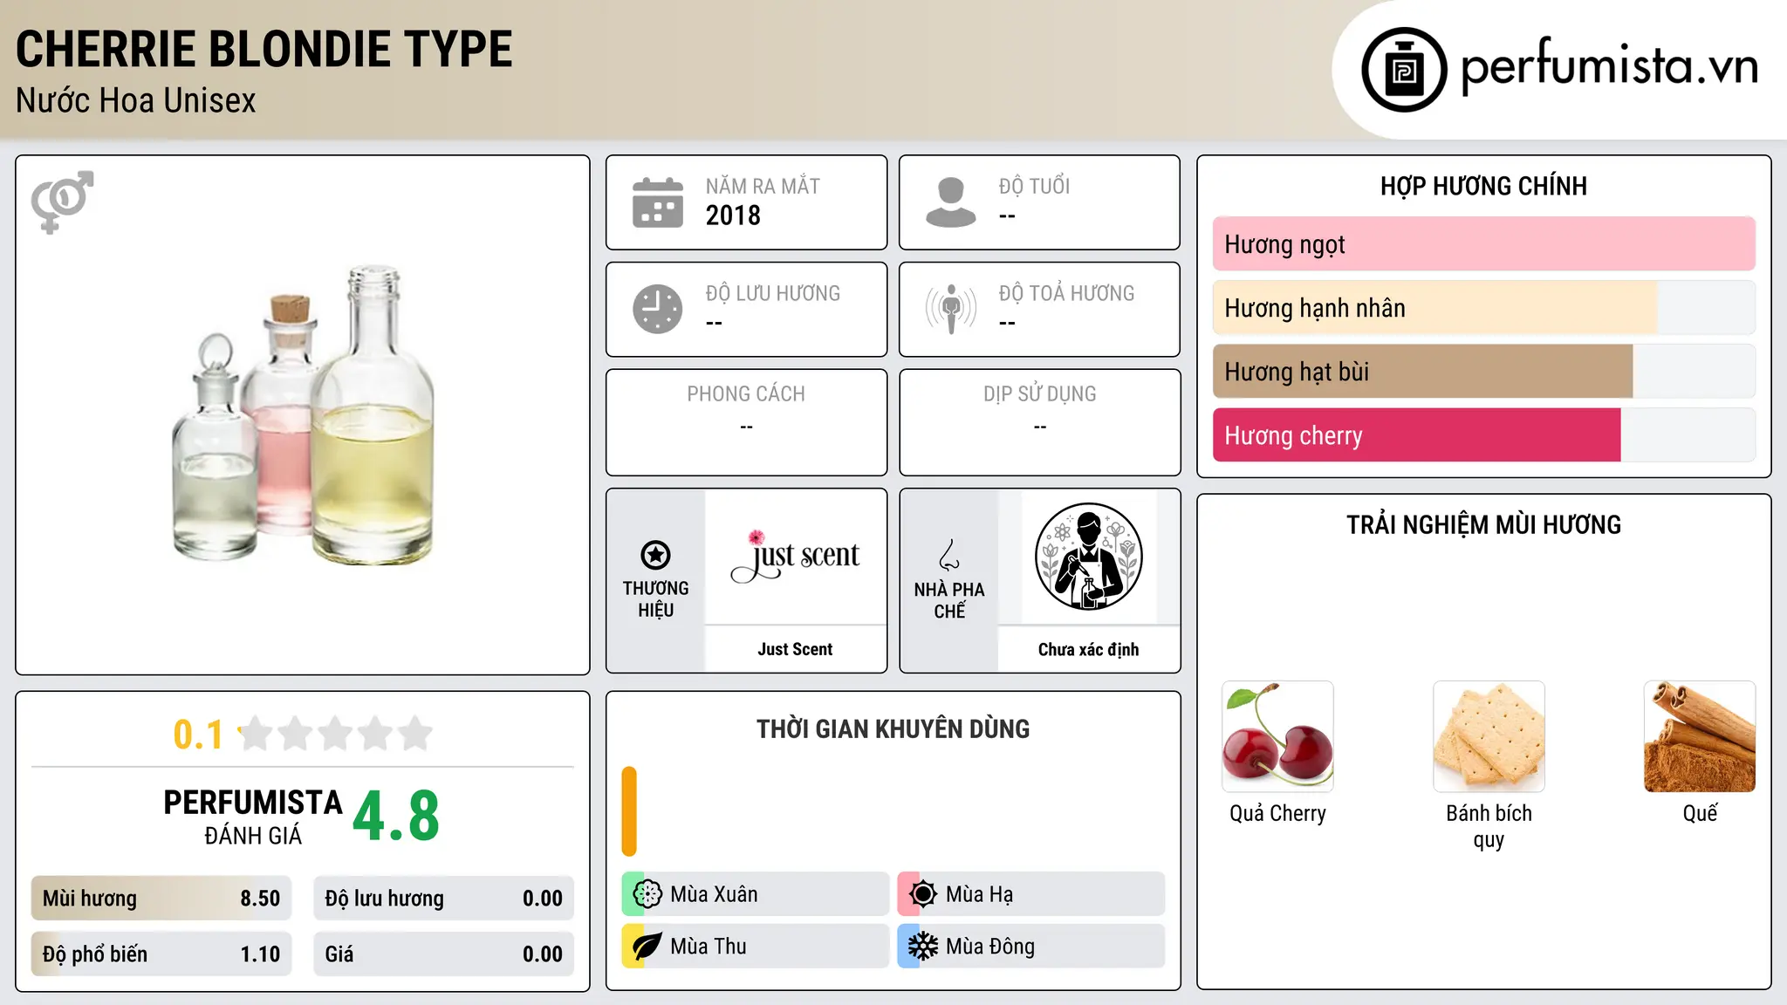Select the Mùa Xuân season label
The image size is (1787, 1005).
pyautogui.click(x=714, y=894)
